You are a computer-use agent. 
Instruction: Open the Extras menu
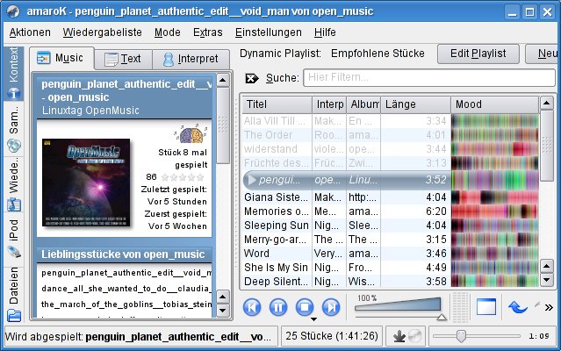208,32
